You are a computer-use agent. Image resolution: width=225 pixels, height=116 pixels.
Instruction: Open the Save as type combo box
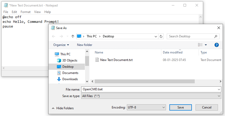(x=151, y=96)
